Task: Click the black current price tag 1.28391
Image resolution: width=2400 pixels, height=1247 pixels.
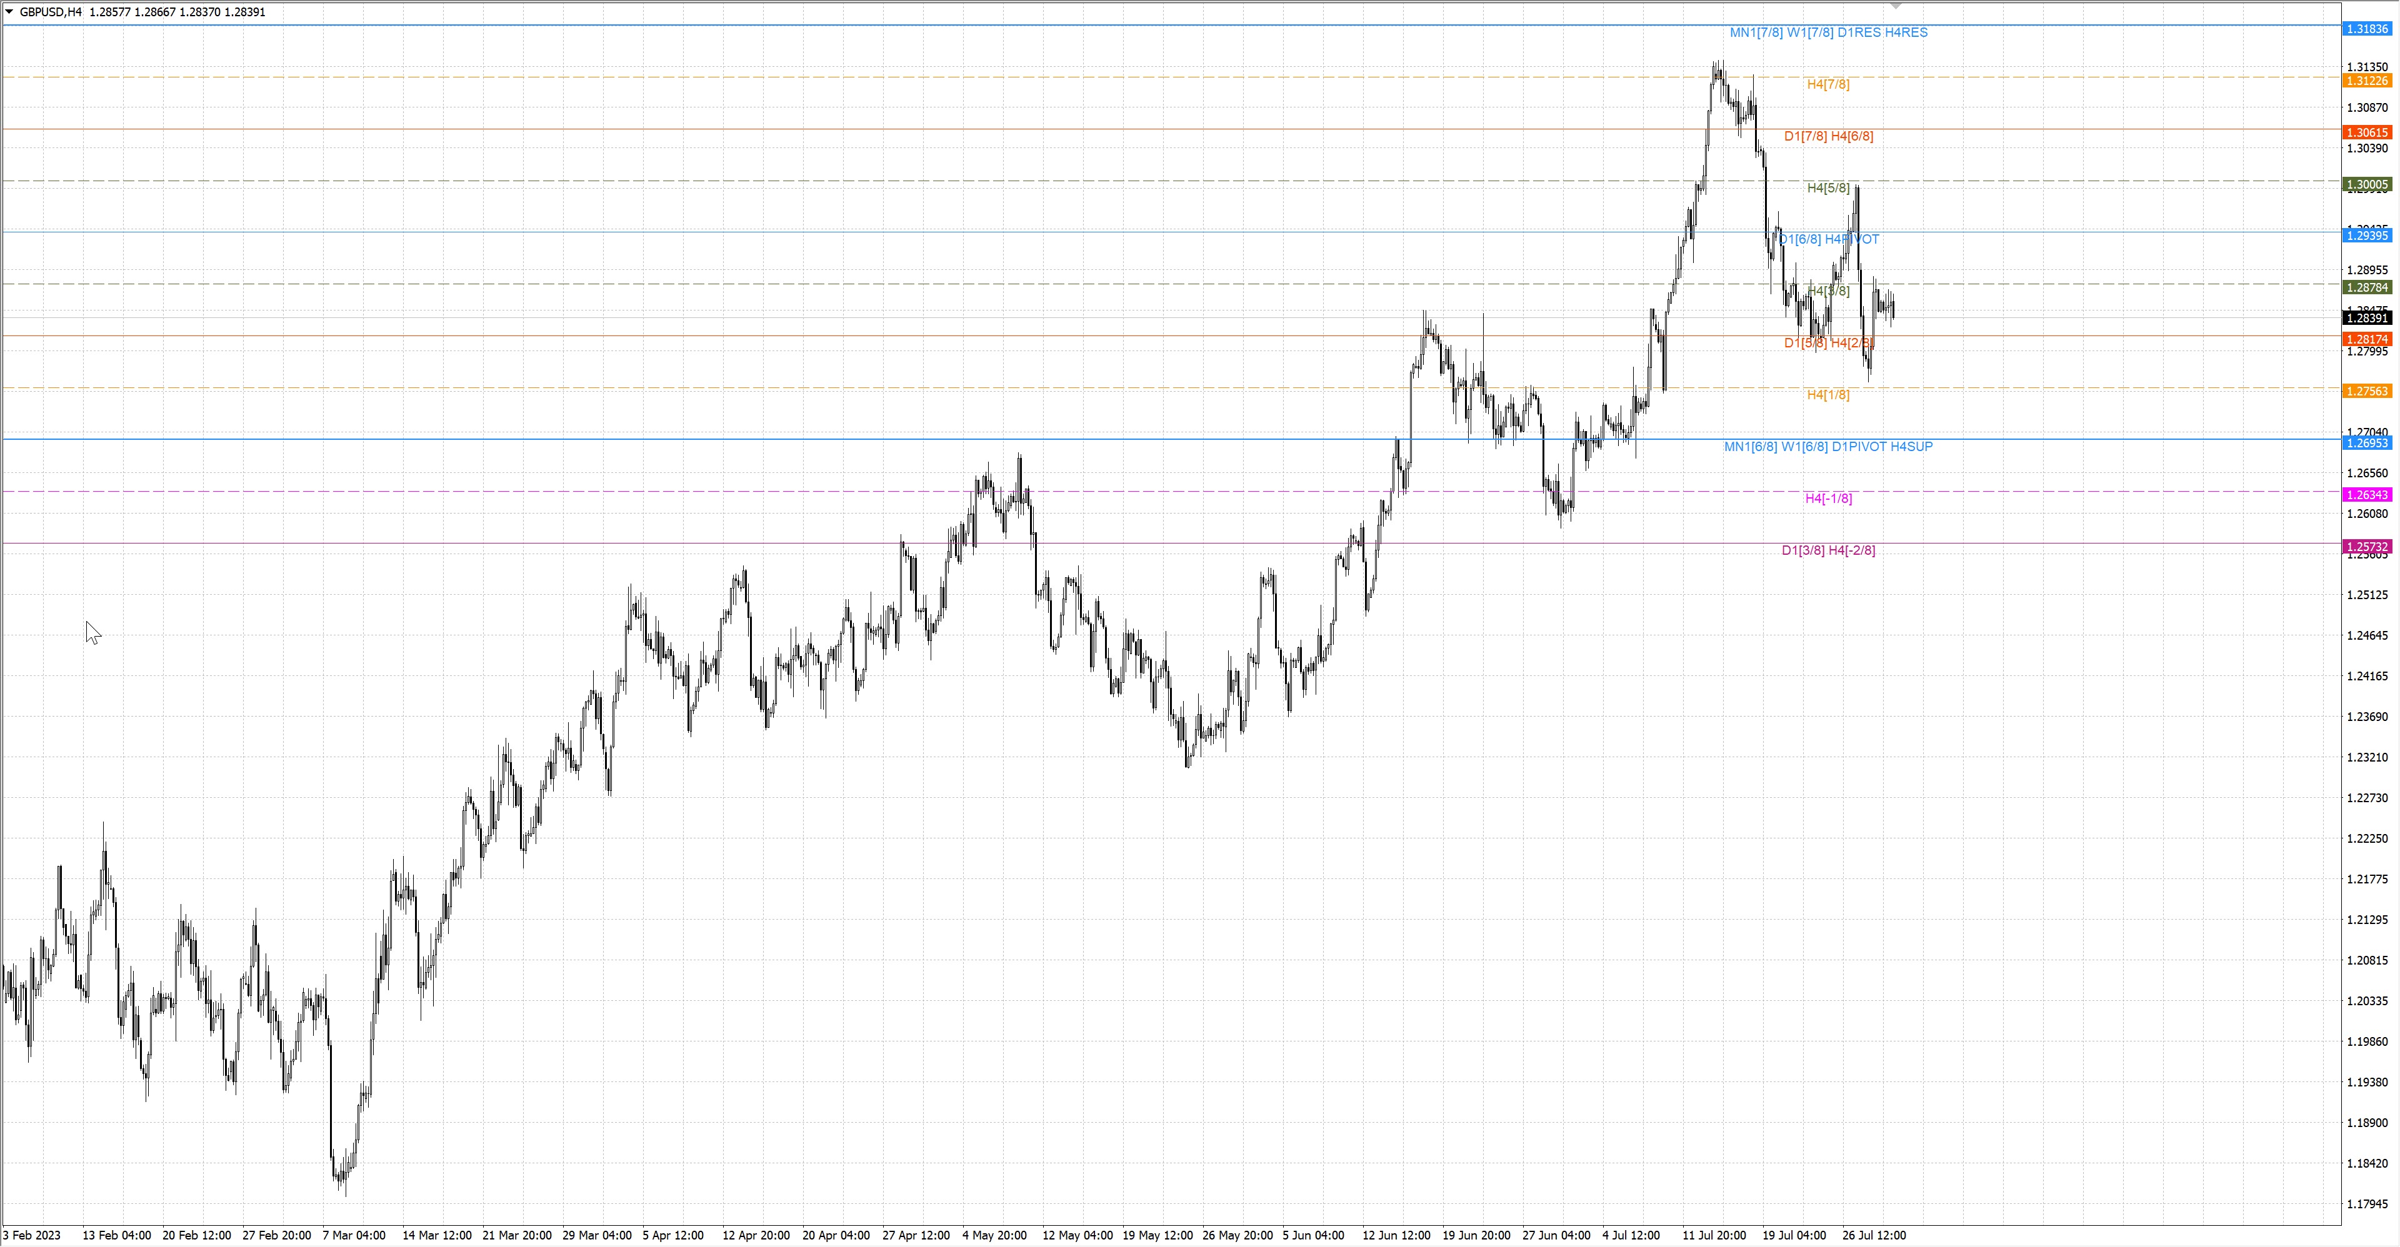Action: point(2366,319)
